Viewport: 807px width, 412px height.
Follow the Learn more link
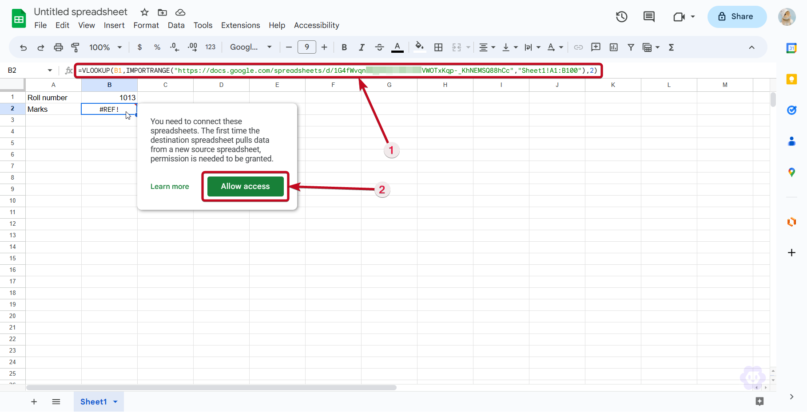tap(170, 186)
